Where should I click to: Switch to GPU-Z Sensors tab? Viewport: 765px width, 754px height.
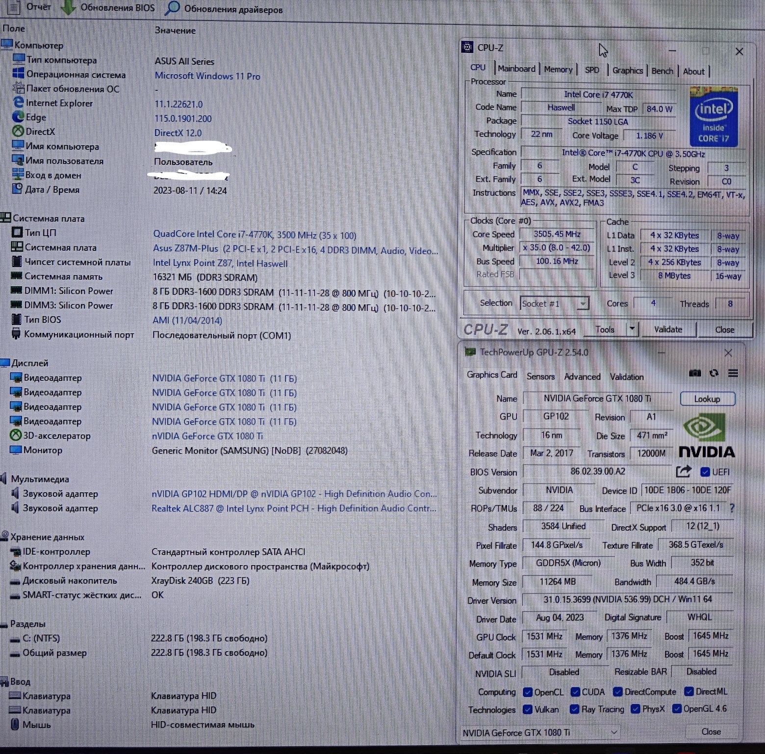[540, 376]
